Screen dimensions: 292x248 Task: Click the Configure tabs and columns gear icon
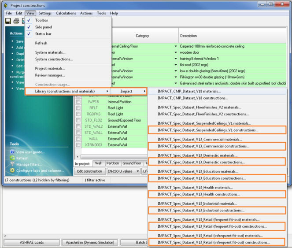(x=12, y=170)
